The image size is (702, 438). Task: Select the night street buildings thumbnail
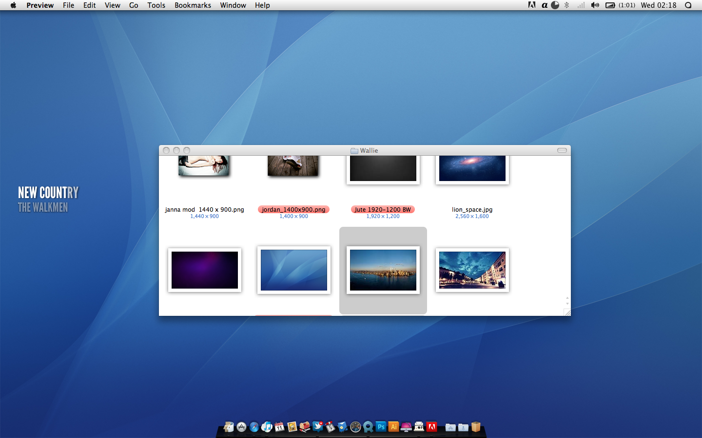pos(472,270)
